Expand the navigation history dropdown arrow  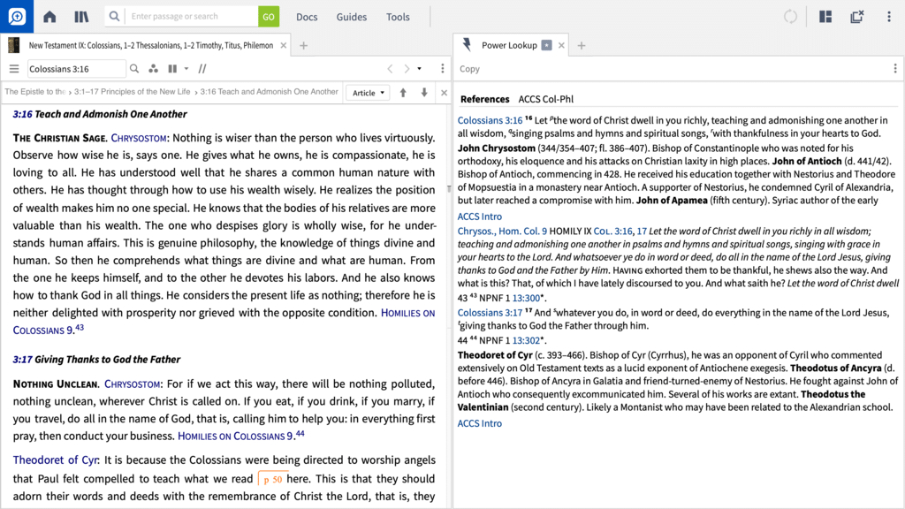tap(420, 69)
